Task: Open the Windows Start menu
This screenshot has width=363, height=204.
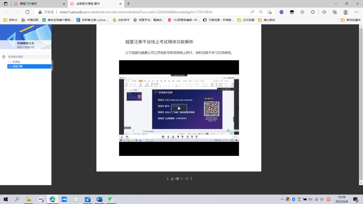Action: point(6,199)
